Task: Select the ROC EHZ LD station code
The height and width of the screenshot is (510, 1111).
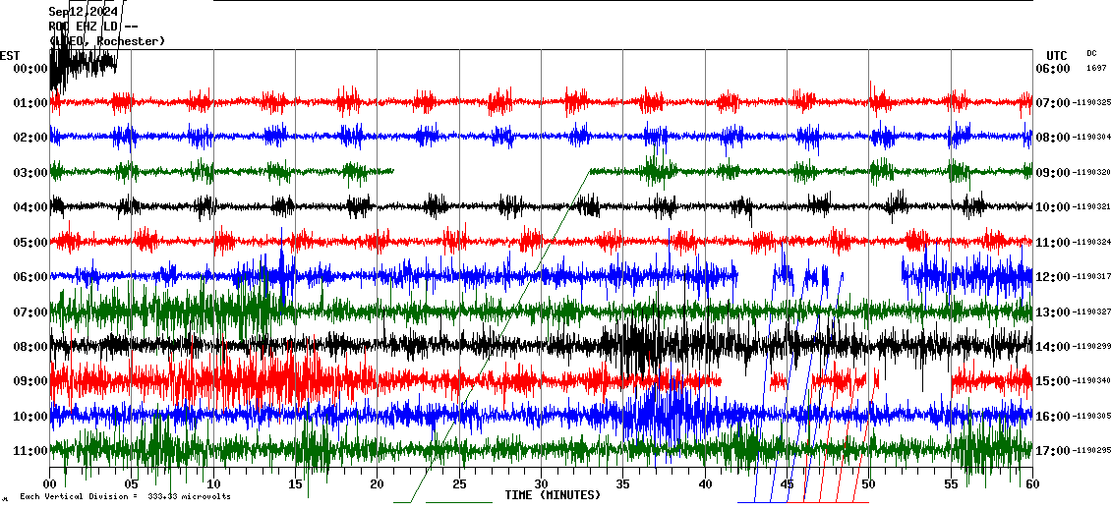Action: coord(92,27)
